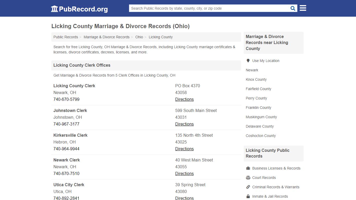356x200 pixels.
Task: Select Muskingum County in sidebar
Action: pos(261,117)
